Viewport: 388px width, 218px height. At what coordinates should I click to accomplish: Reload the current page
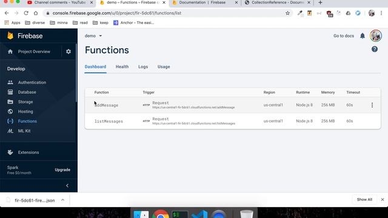26,13
